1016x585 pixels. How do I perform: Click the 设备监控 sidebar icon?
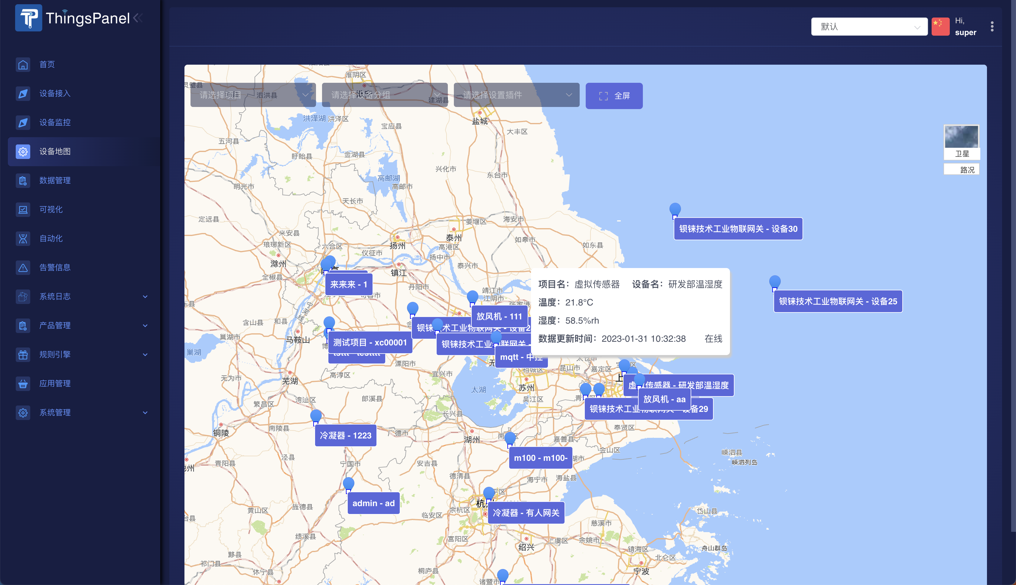[x=23, y=122]
